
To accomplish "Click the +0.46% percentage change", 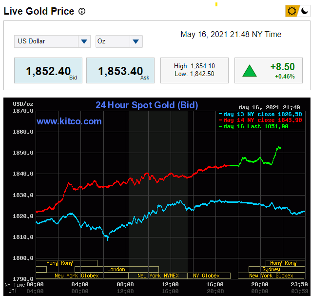I will tap(285, 77).
